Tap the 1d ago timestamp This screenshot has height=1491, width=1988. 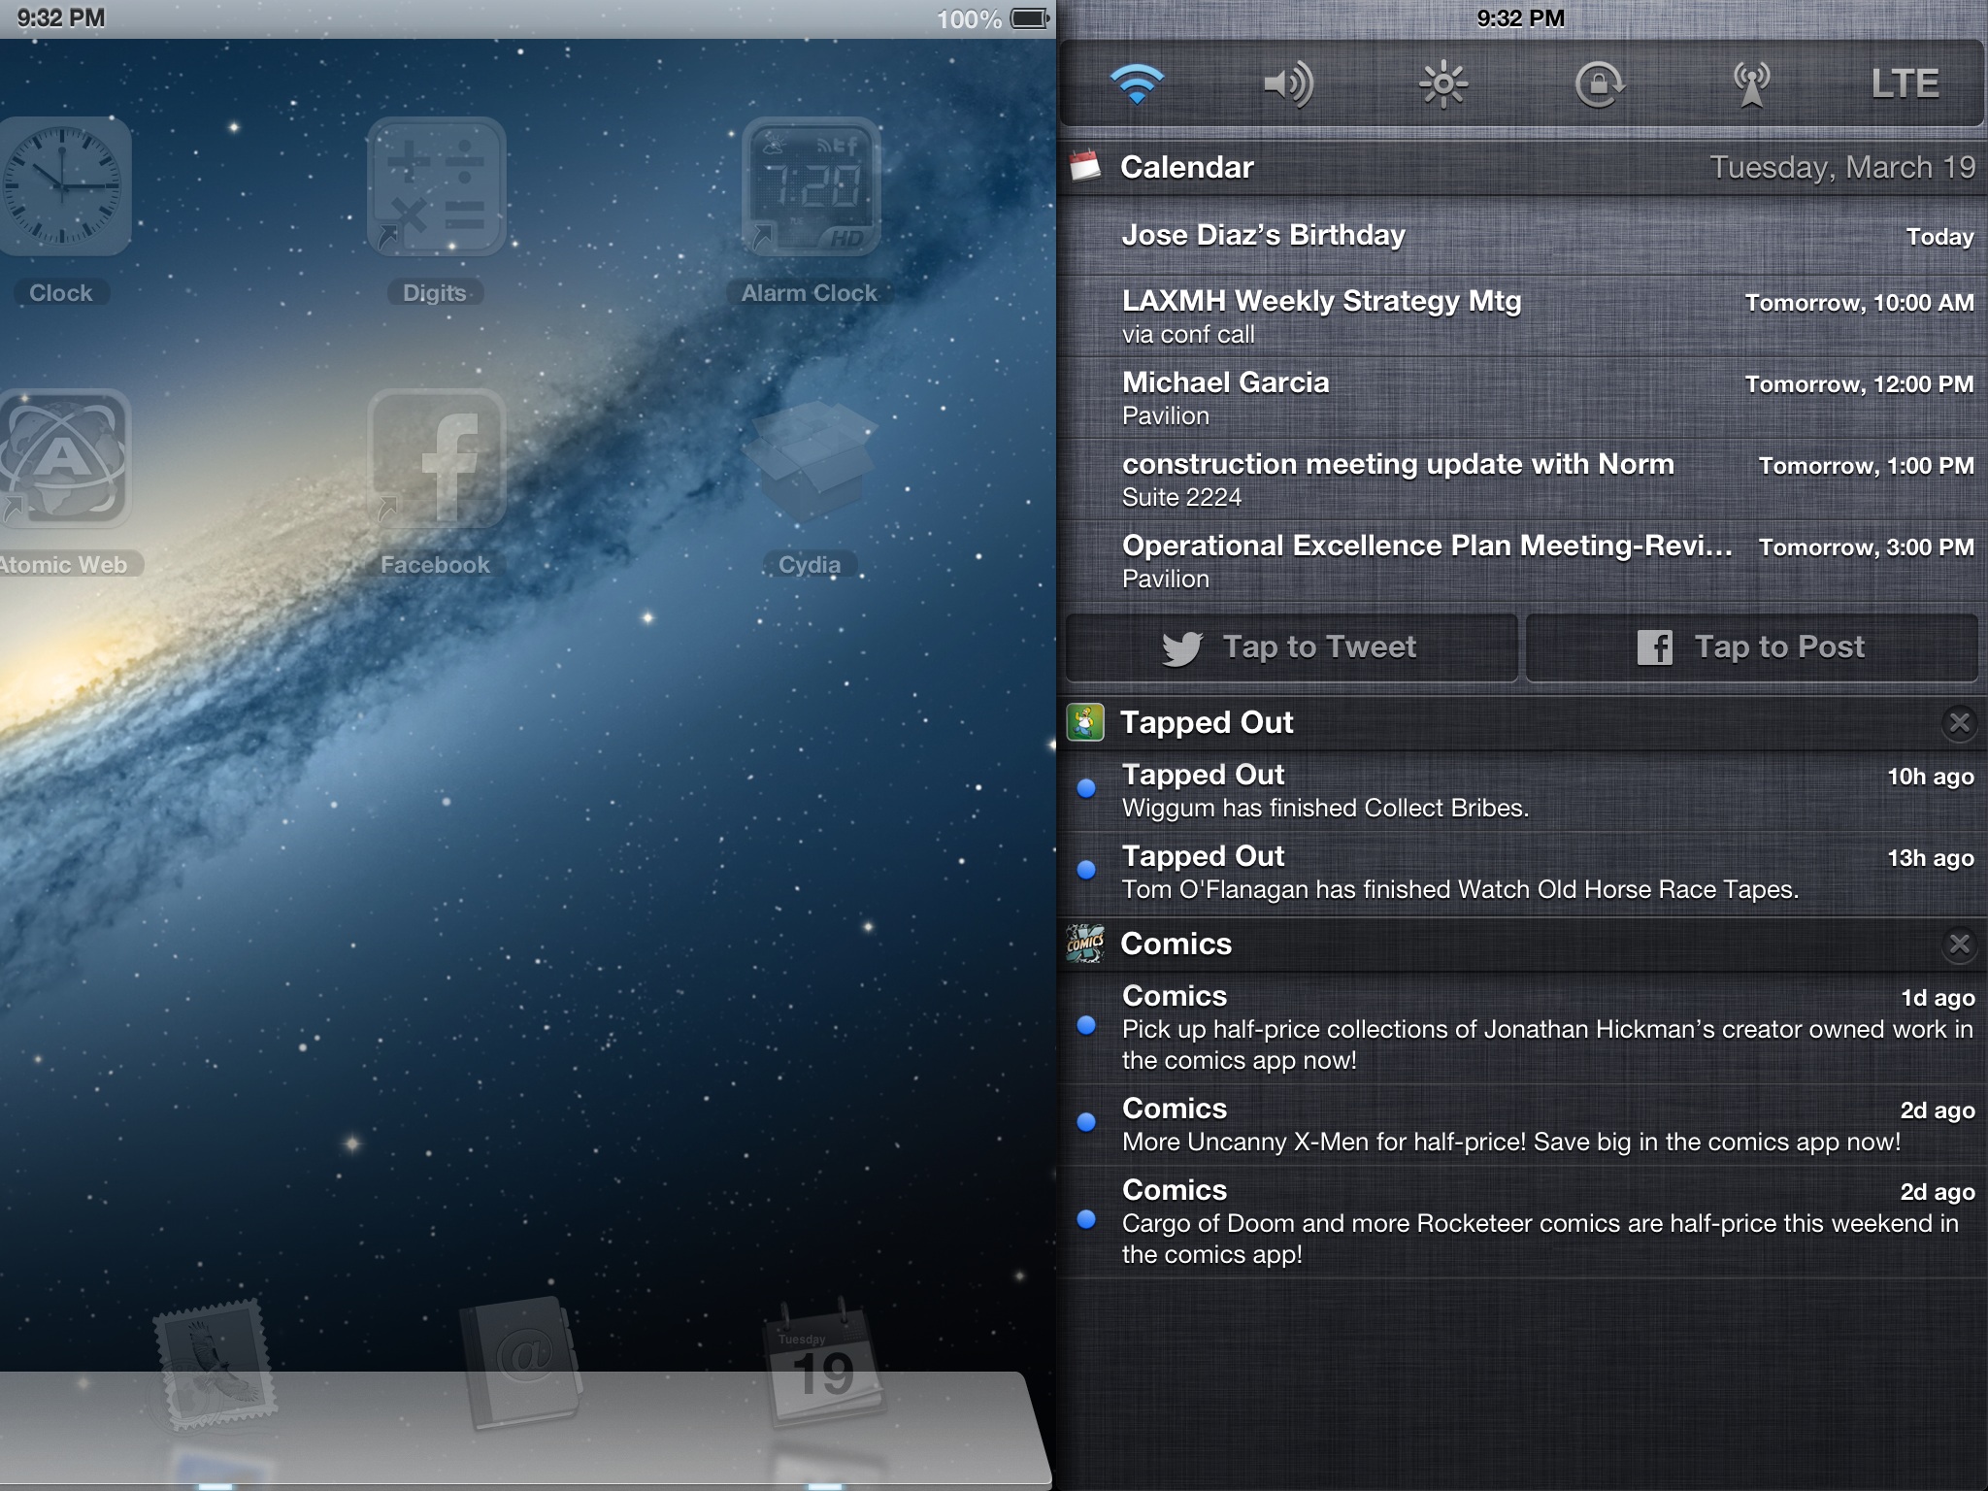(1938, 998)
